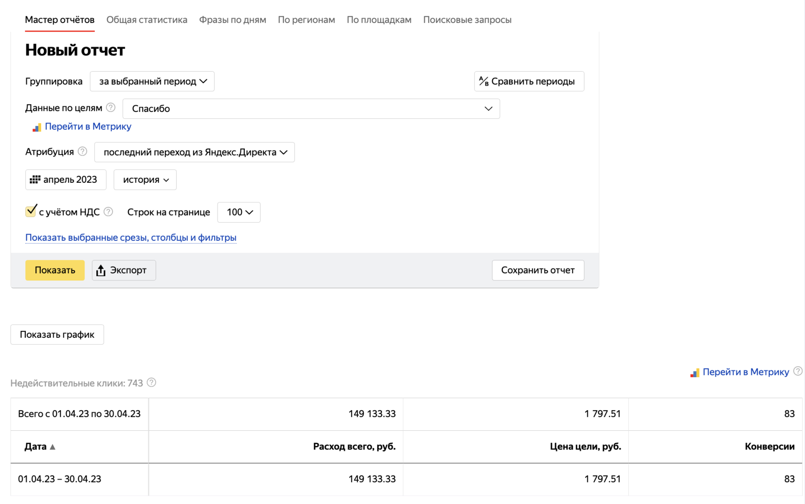
Task: Click the Metrica chart icon under goals field
Action: (36, 127)
